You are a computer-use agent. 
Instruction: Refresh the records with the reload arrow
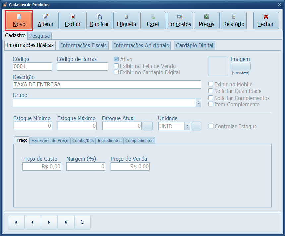click(x=83, y=222)
